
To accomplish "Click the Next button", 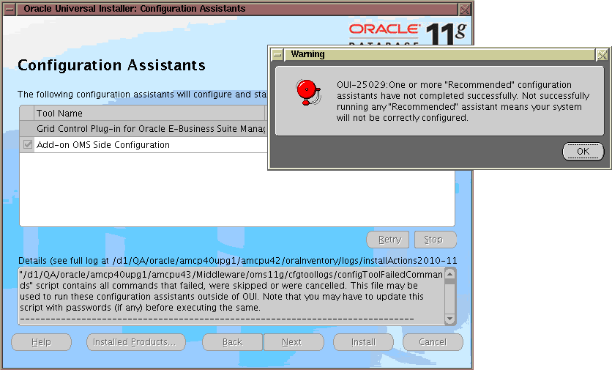I will point(294,342).
